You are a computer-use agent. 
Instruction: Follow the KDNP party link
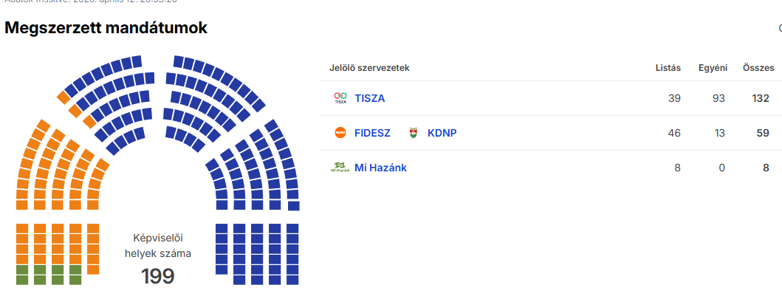point(442,133)
